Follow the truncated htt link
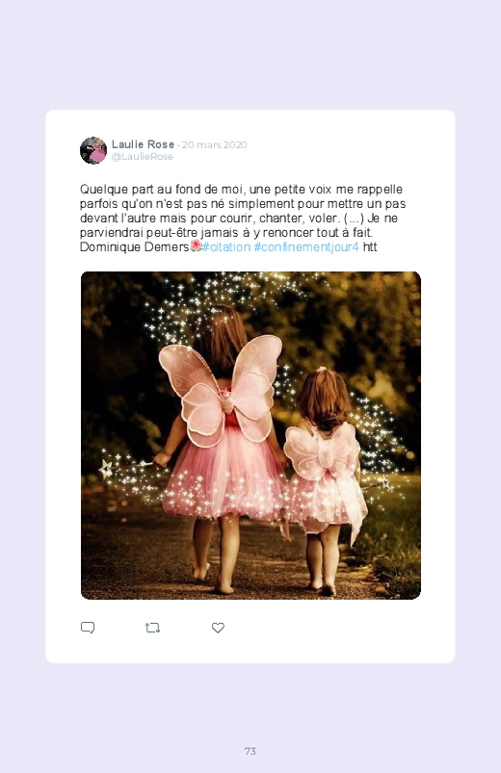Image resolution: width=501 pixels, height=773 pixels. 370,247
